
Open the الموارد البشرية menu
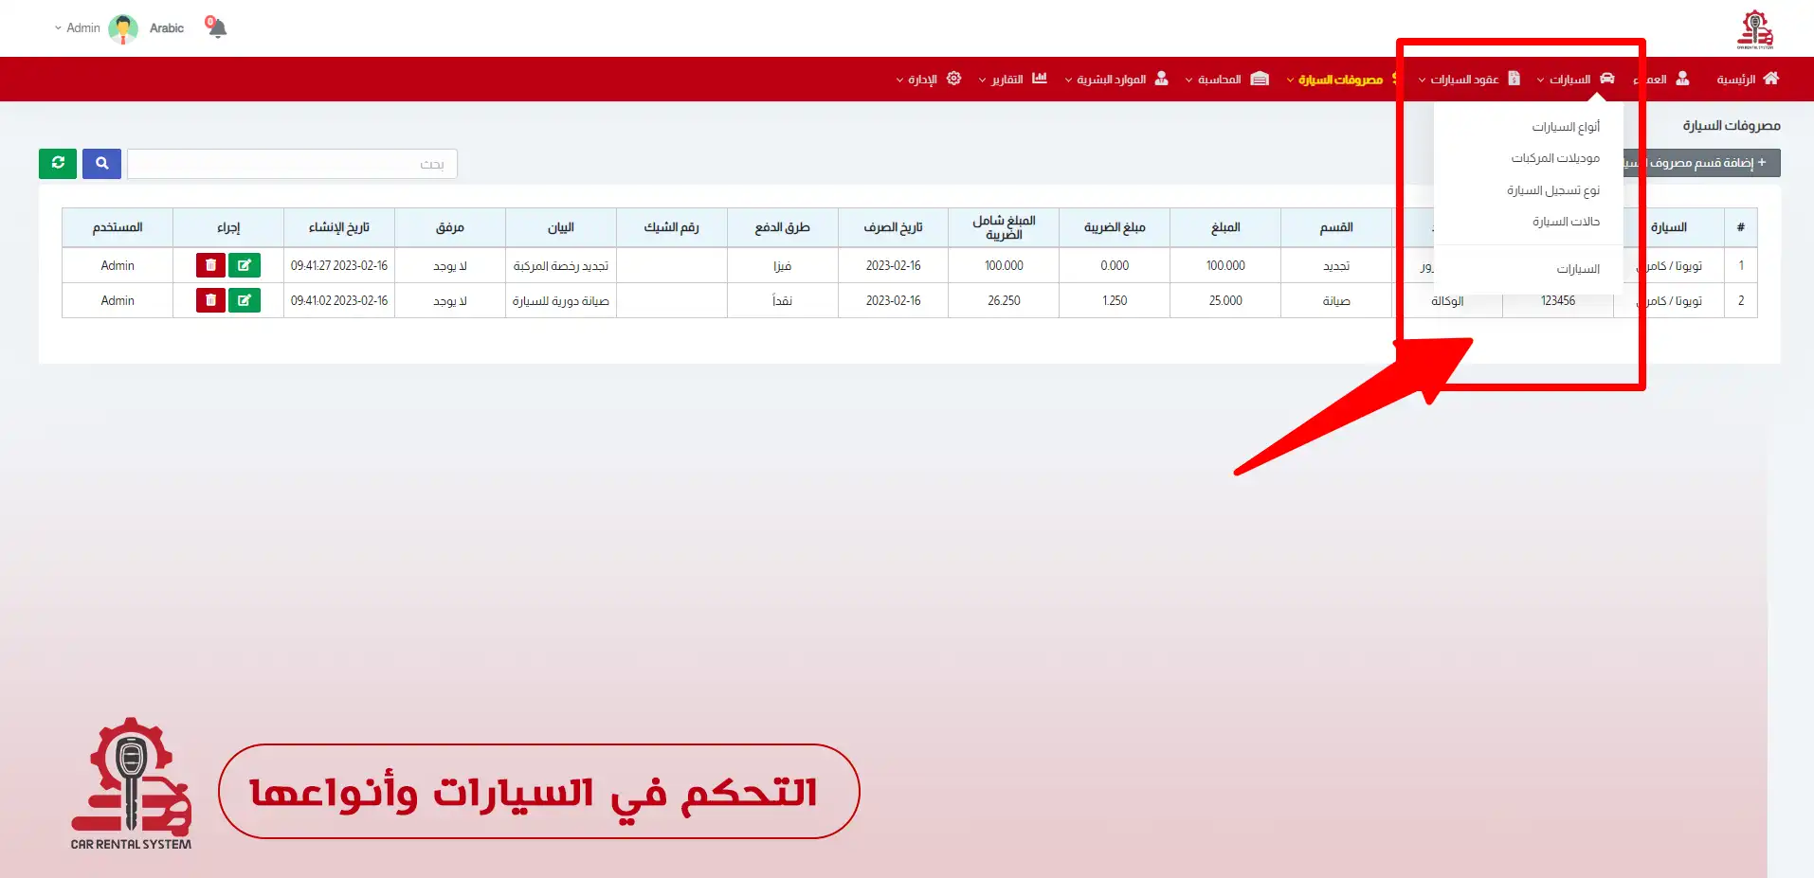coord(1116,79)
